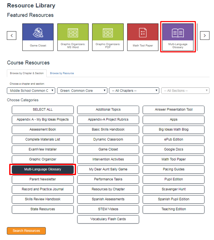Toggle the Pacing Guides category
This screenshot has height=240, width=214.
tap(174, 169)
